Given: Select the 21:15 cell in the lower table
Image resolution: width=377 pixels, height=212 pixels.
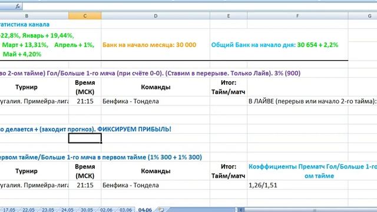Looking at the screenshot, I should click(x=85, y=185).
